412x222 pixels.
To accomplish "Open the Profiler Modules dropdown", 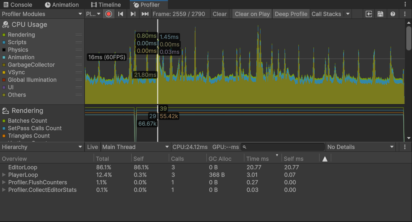I will (x=42, y=14).
